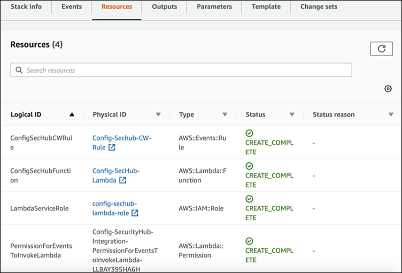Select the Resources tab

[117, 6]
